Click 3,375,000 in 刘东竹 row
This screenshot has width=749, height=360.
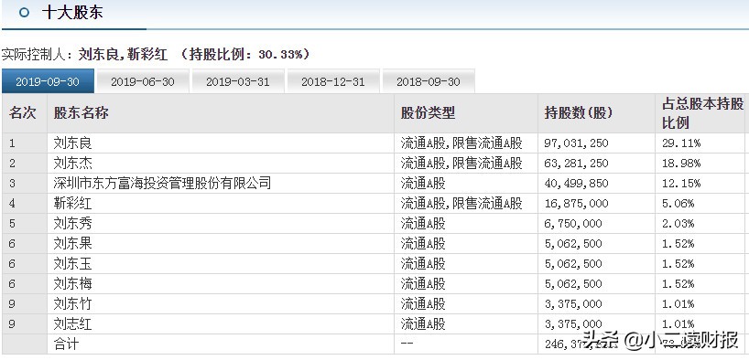(573, 303)
